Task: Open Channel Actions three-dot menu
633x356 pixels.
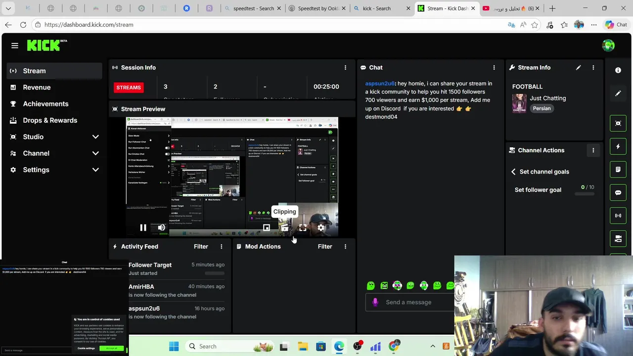Action: [593, 150]
